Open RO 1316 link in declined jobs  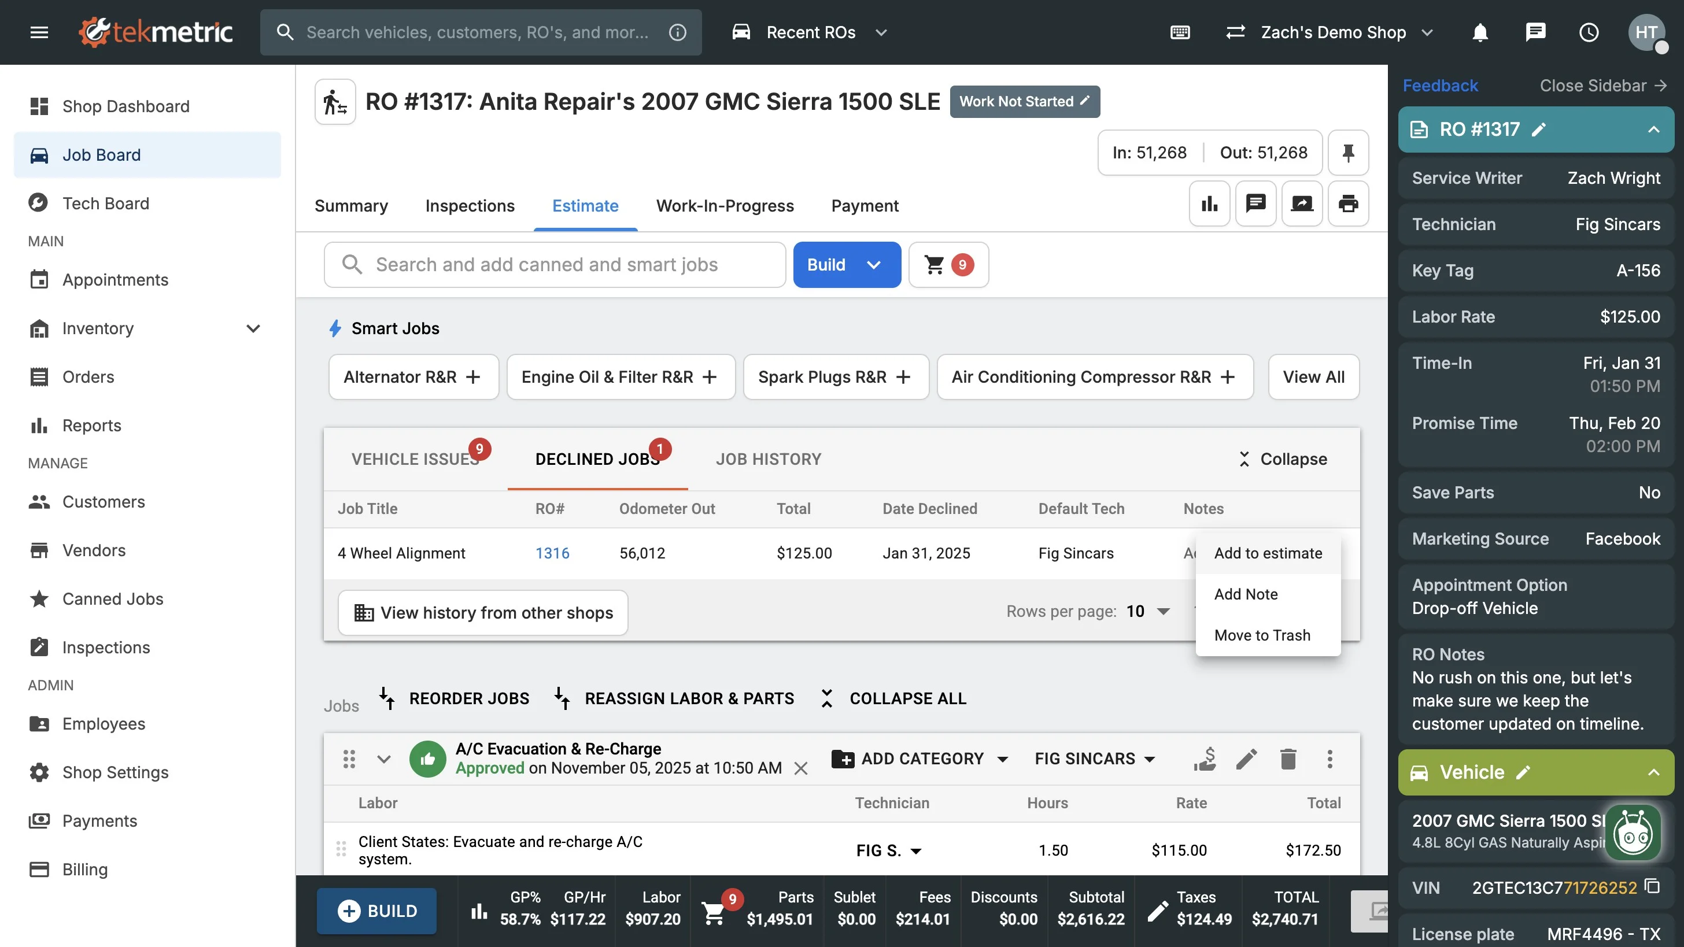pos(552,553)
